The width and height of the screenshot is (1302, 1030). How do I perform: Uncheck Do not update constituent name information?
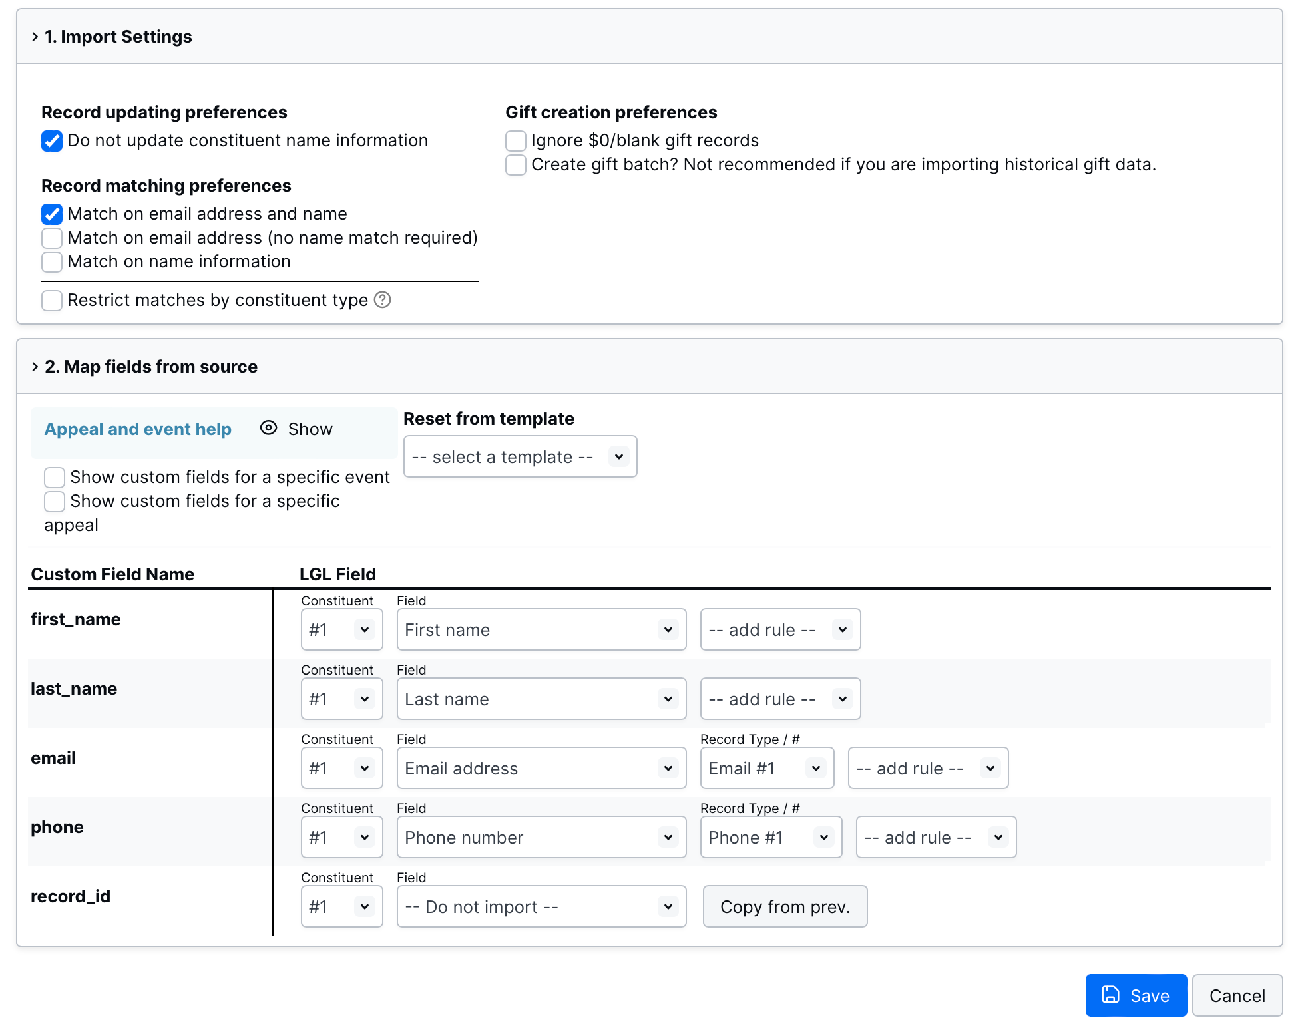pyautogui.click(x=52, y=141)
